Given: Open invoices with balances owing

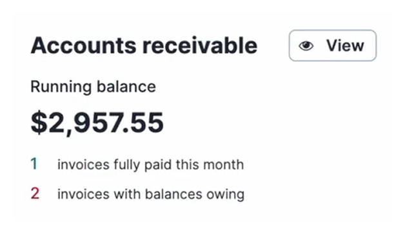Looking at the screenshot, I should [151, 194].
